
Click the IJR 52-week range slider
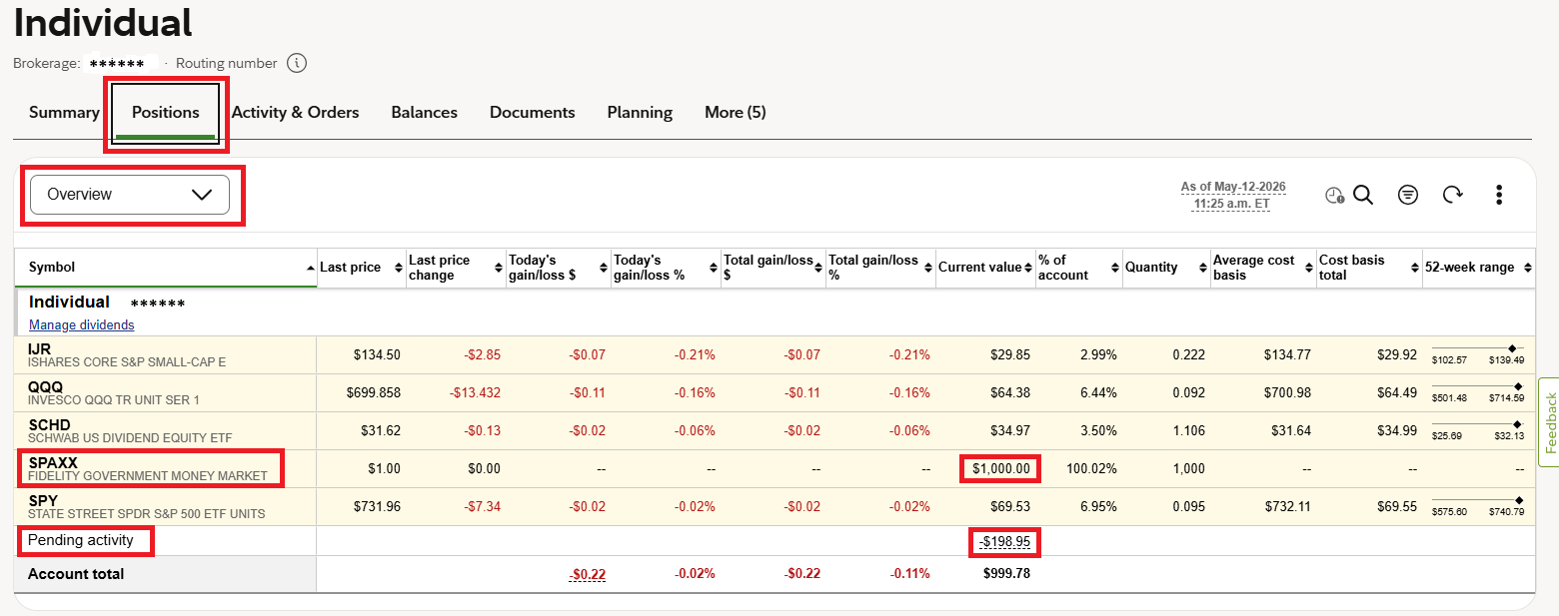point(1478,354)
